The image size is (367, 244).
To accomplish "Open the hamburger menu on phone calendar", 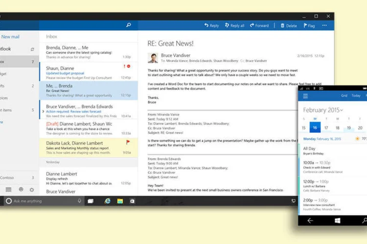I will [x=305, y=96].
